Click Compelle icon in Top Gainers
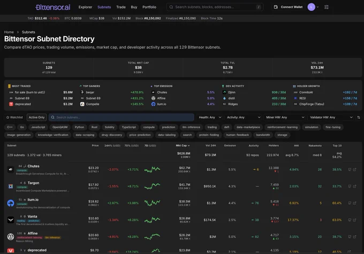364x254 pixels. click(82, 104)
